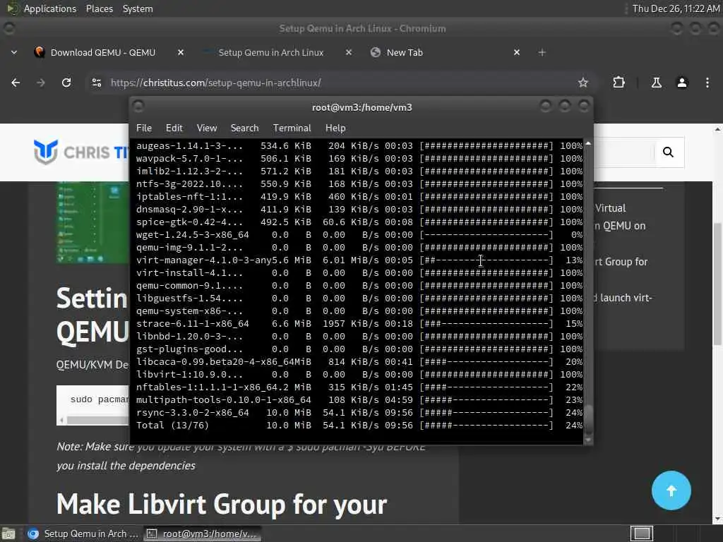The image size is (723, 542).
Task: Expand the tab search dropdown chevron
Action: tap(14, 52)
